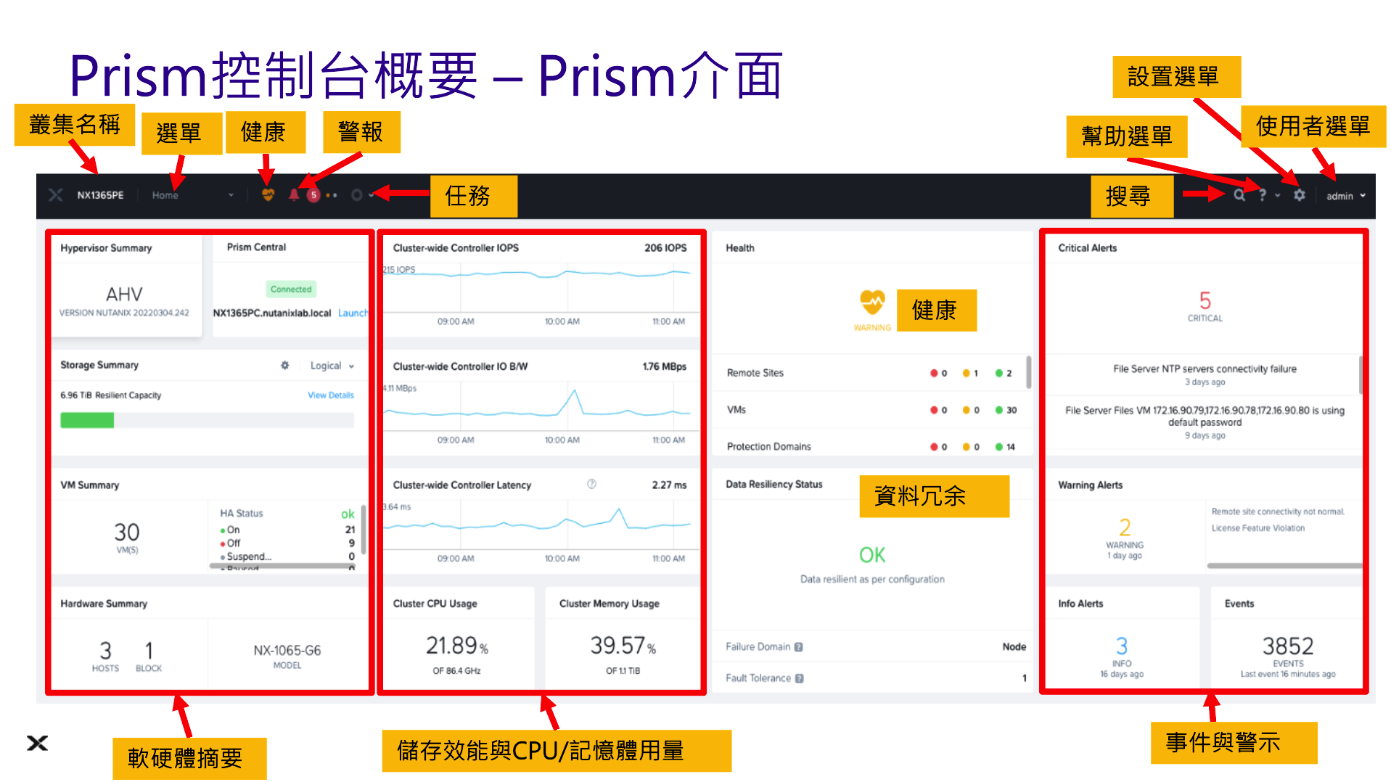Open the Protection Domains health row
Screen dimensions: 1391x782
(871, 446)
